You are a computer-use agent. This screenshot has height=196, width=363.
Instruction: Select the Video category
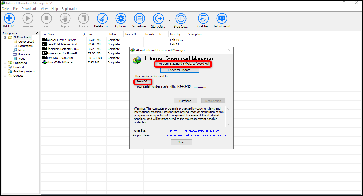click(x=22, y=59)
